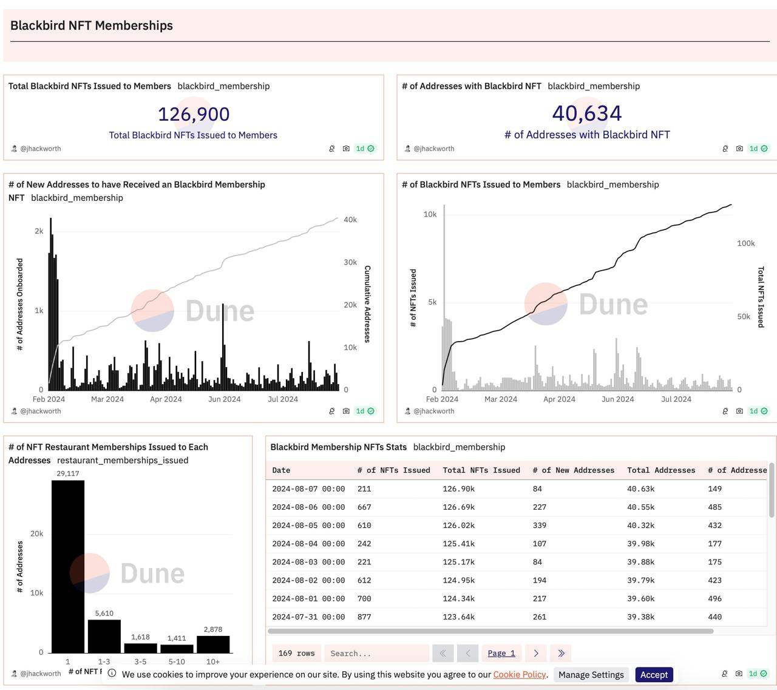Click the plug API icon in Total Blackbird NFTs Issued counter panel
This screenshot has height=690, width=777.
tap(332, 148)
